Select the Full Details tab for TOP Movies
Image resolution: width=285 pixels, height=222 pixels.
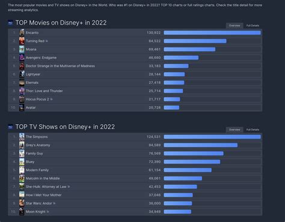point(253,26)
